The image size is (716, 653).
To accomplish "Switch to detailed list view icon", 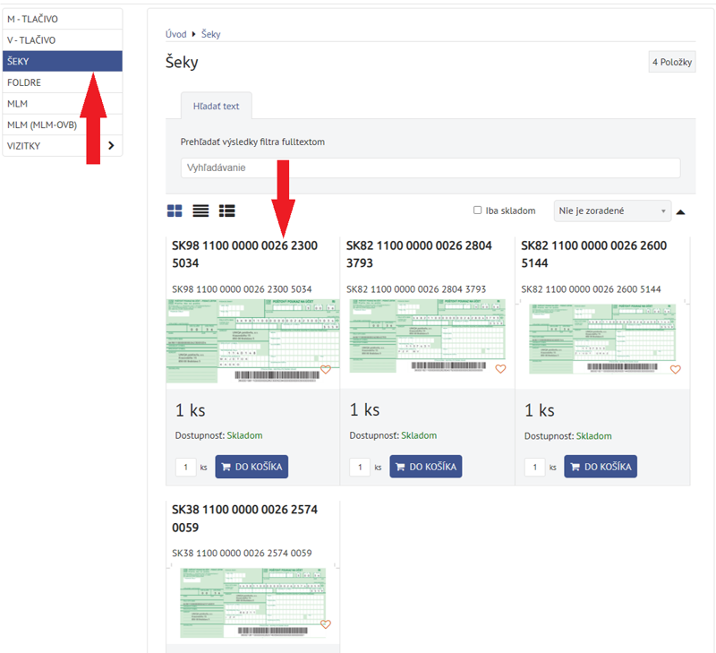I will pos(226,211).
